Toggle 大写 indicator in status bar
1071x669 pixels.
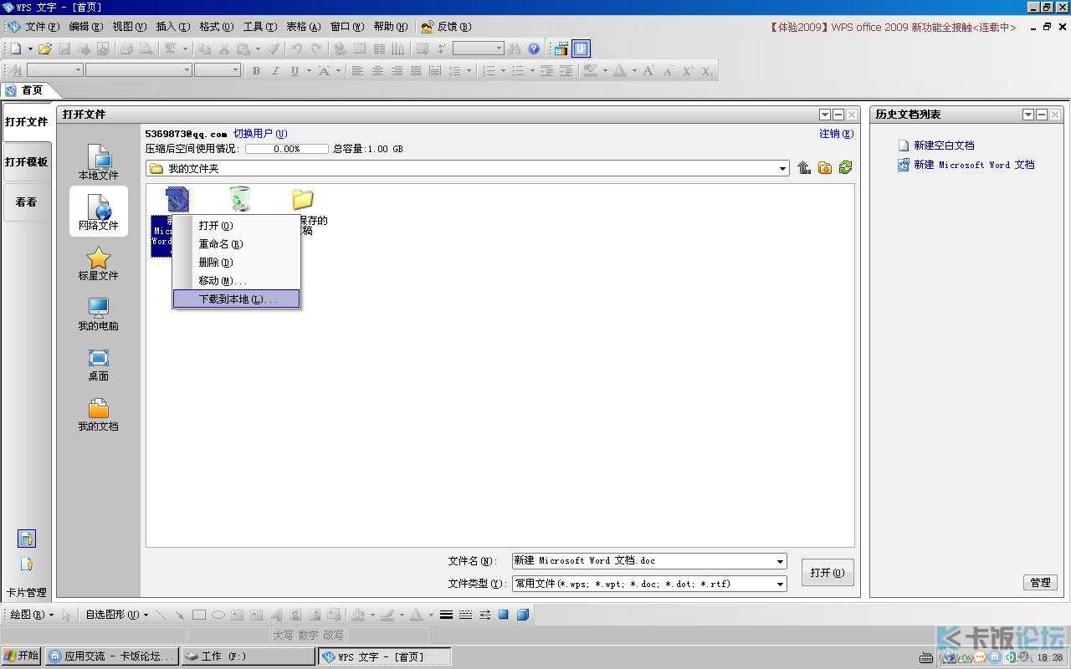tap(283, 636)
